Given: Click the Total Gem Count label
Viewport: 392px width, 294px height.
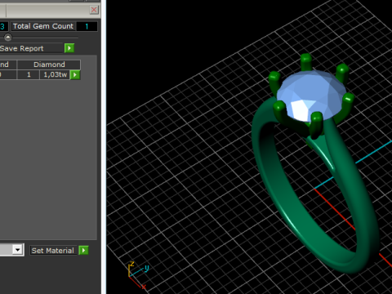Looking at the screenshot, I should [x=43, y=26].
